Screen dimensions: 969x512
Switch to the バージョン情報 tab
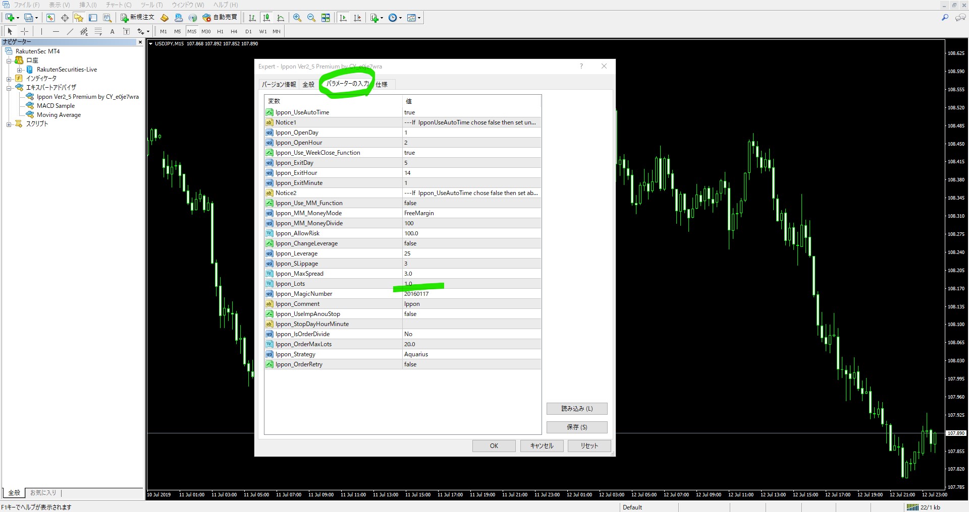coord(279,84)
